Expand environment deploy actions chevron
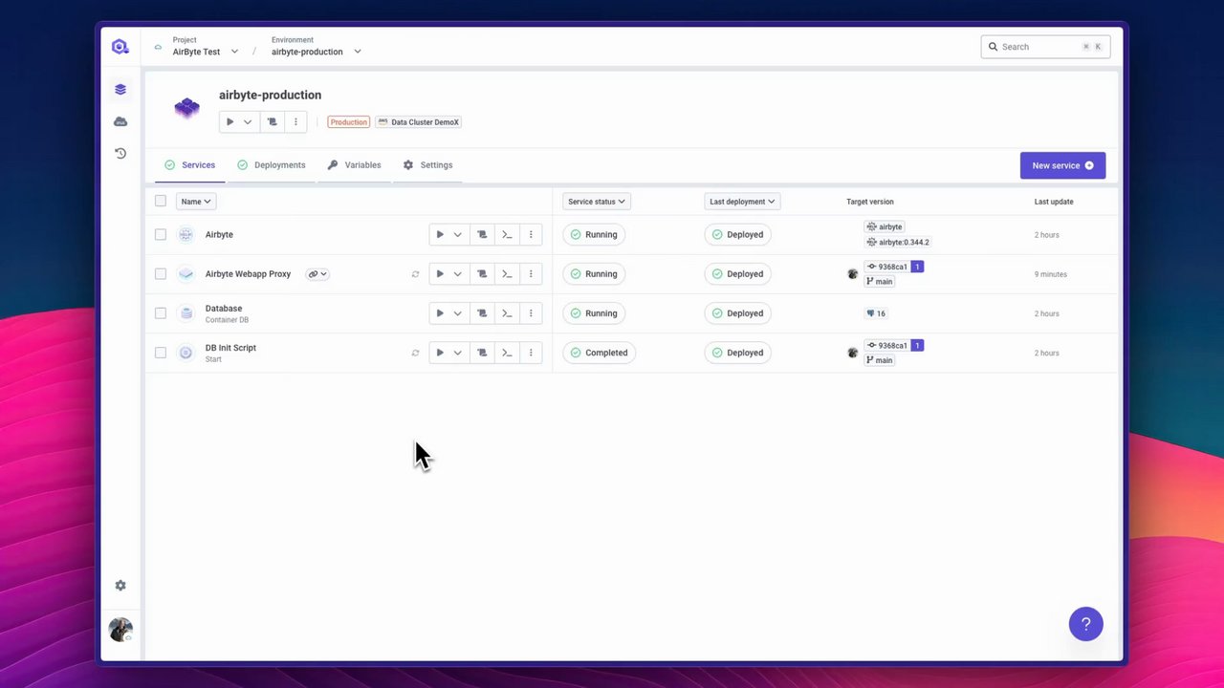Image resolution: width=1224 pixels, height=688 pixels. tap(248, 122)
